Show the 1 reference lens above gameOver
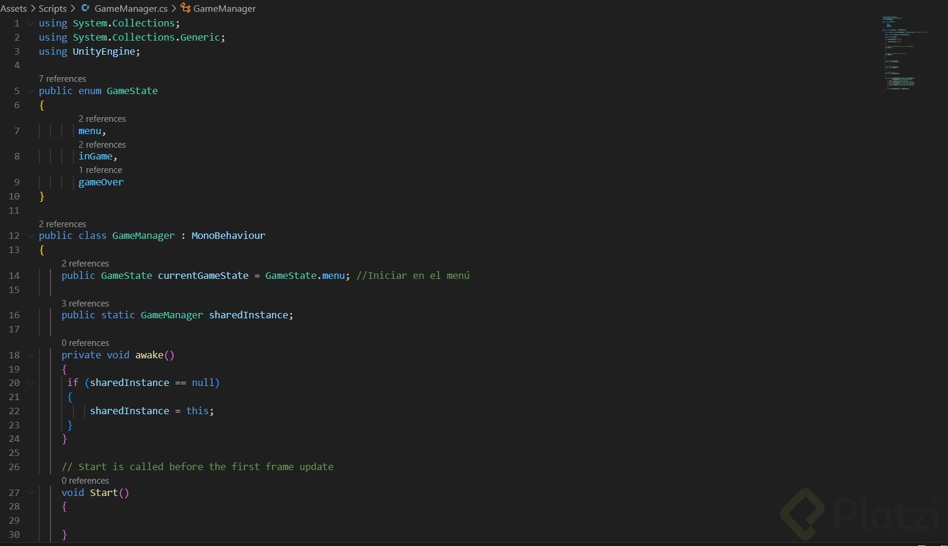 (x=101, y=169)
